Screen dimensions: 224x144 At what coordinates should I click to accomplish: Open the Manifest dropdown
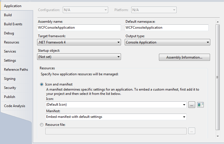116,117
